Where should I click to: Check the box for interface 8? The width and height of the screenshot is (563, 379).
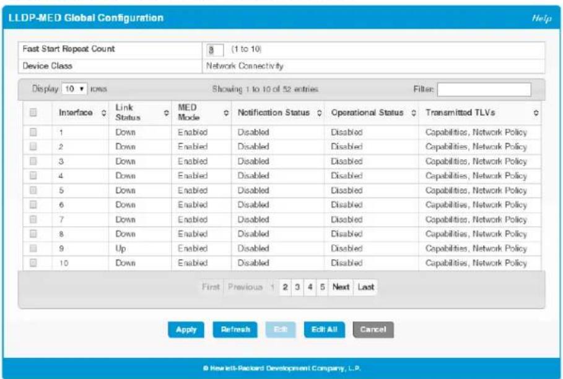pyautogui.click(x=33, y=233)
